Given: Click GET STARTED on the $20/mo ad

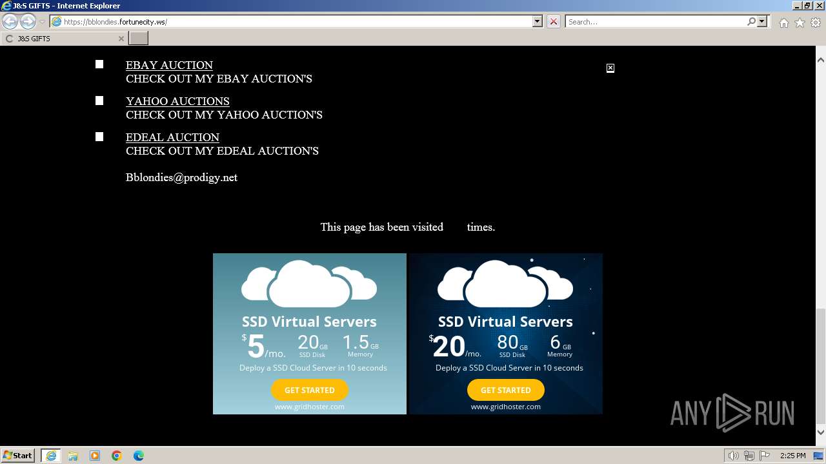Looking at the screenshot, I should (506, 390).
